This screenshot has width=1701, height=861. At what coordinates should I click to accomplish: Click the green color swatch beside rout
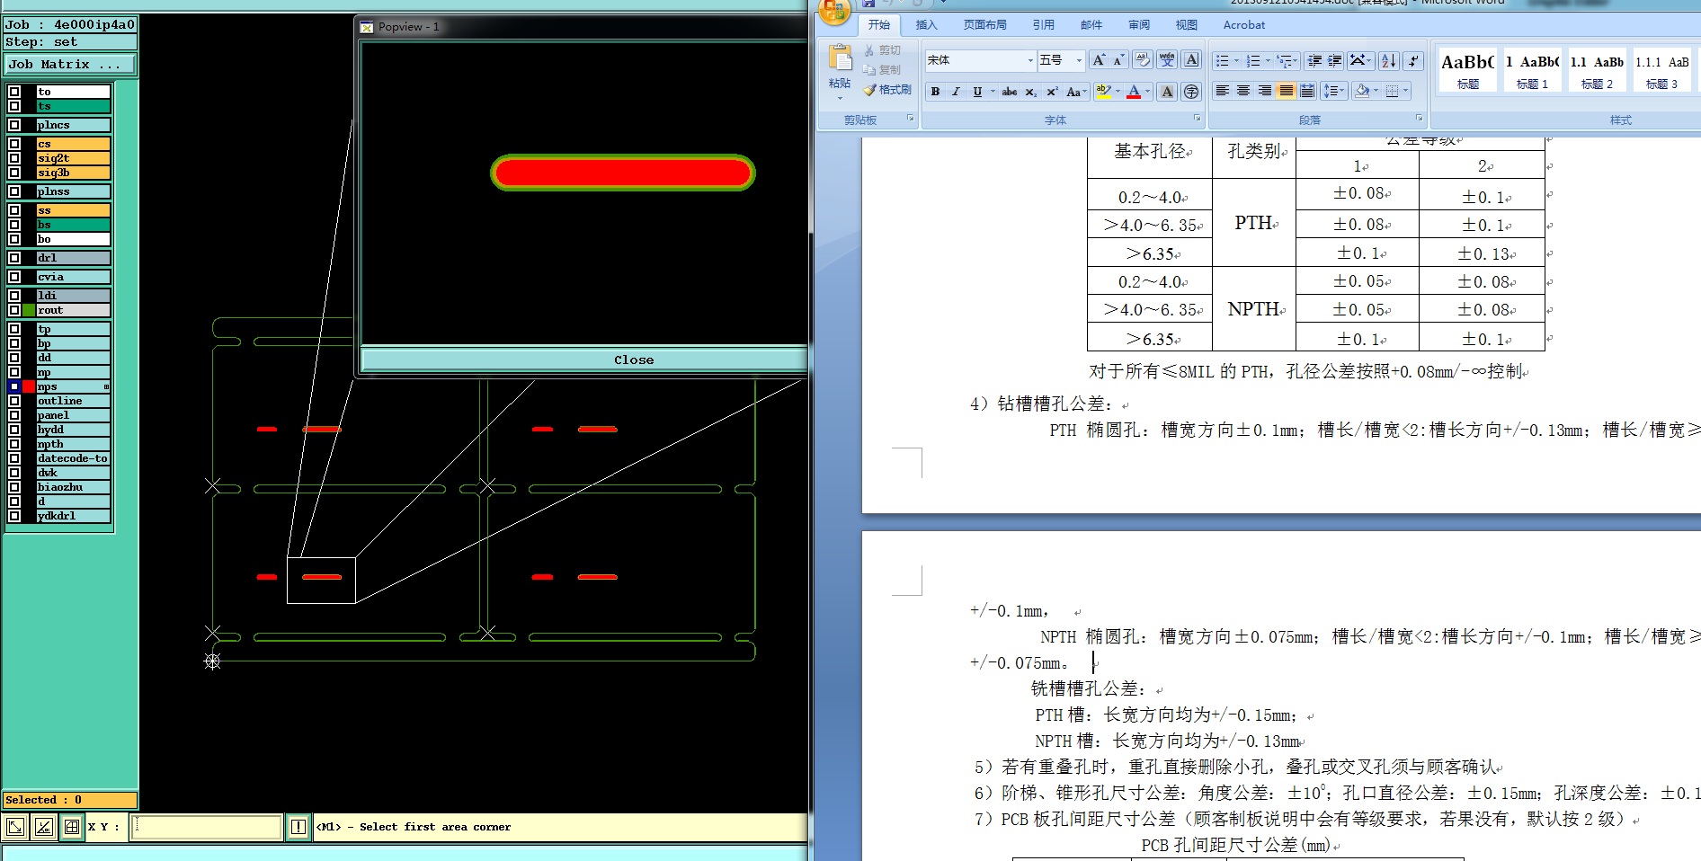click(x=30, y=310)
